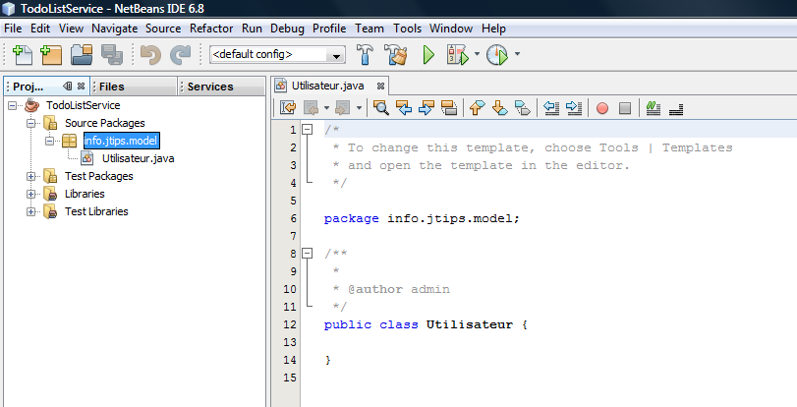Click the Profile Main Project clock icon

click(x=497, y=54)
